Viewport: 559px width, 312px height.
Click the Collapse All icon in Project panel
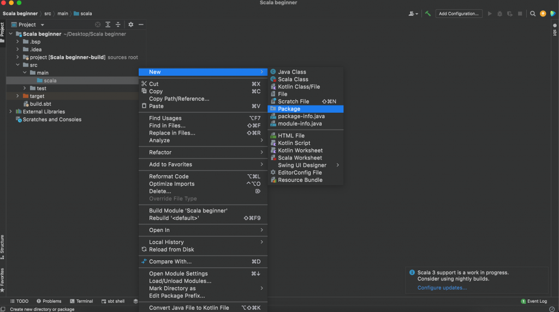point(118,25)
